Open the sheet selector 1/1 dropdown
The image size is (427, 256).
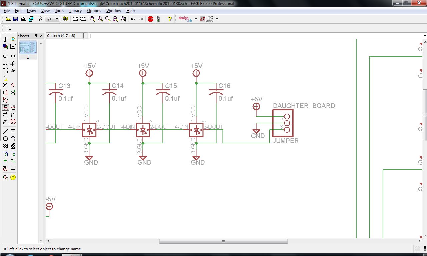pos(52,19)
